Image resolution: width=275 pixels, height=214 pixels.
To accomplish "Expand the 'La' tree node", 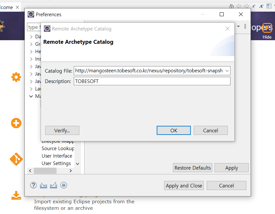I will coord(31,89).
